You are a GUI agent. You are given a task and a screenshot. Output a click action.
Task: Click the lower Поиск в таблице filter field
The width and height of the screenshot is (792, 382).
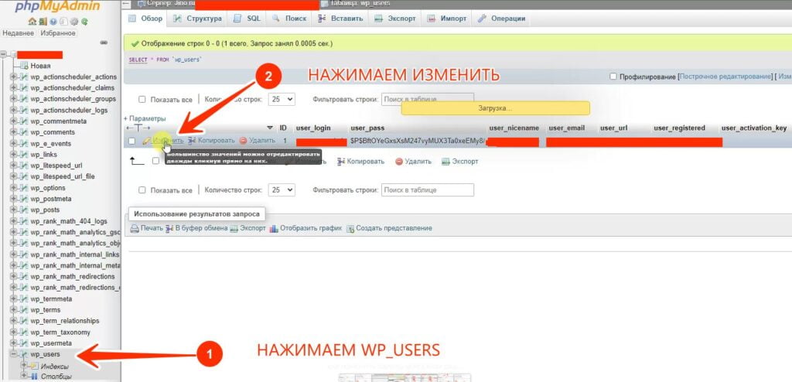pyautogui.click(x=427, y=190)
